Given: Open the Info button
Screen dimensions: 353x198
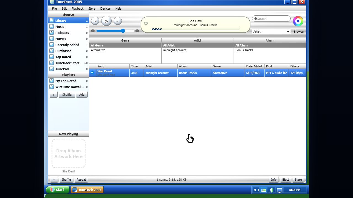Looking at the screenshot, I should (274, 180).
